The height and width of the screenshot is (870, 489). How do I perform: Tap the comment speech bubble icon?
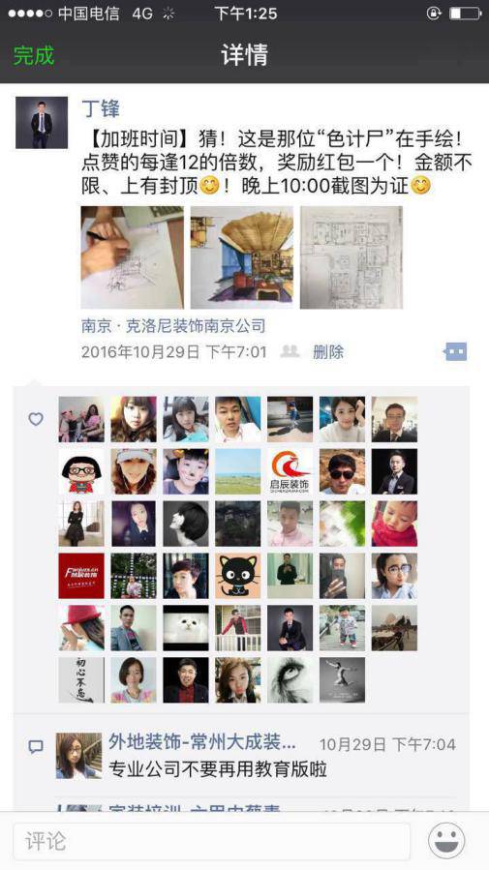point(36,747)
